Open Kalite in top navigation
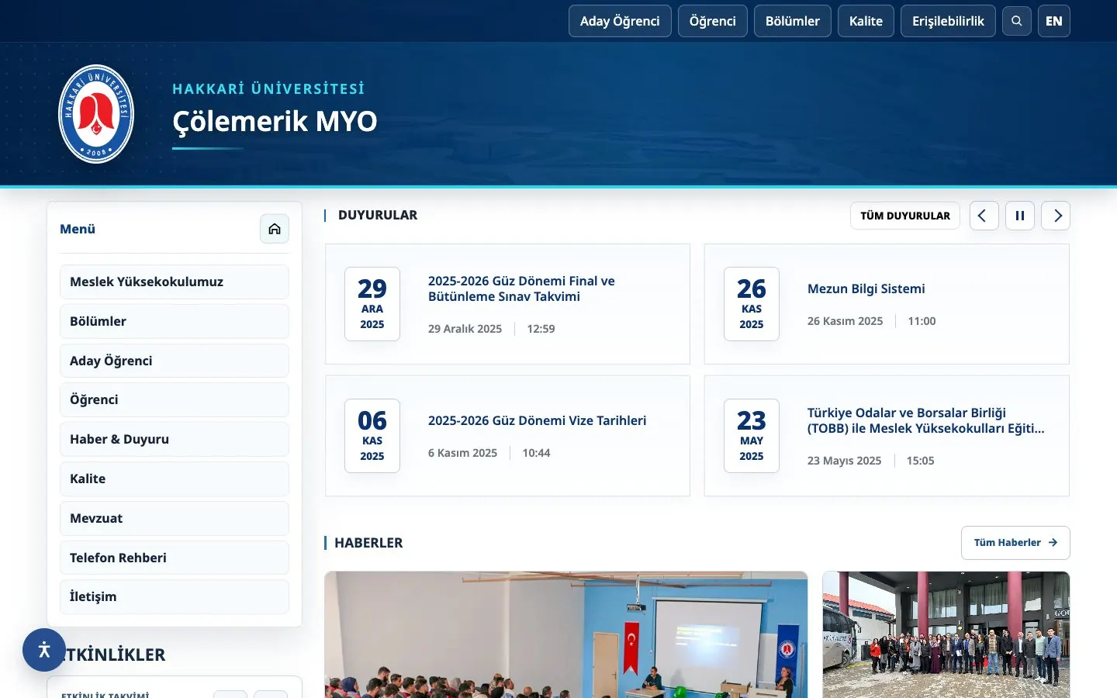Image resolution: width=1117 pixels, height=698 pixels. pos(866,21)
